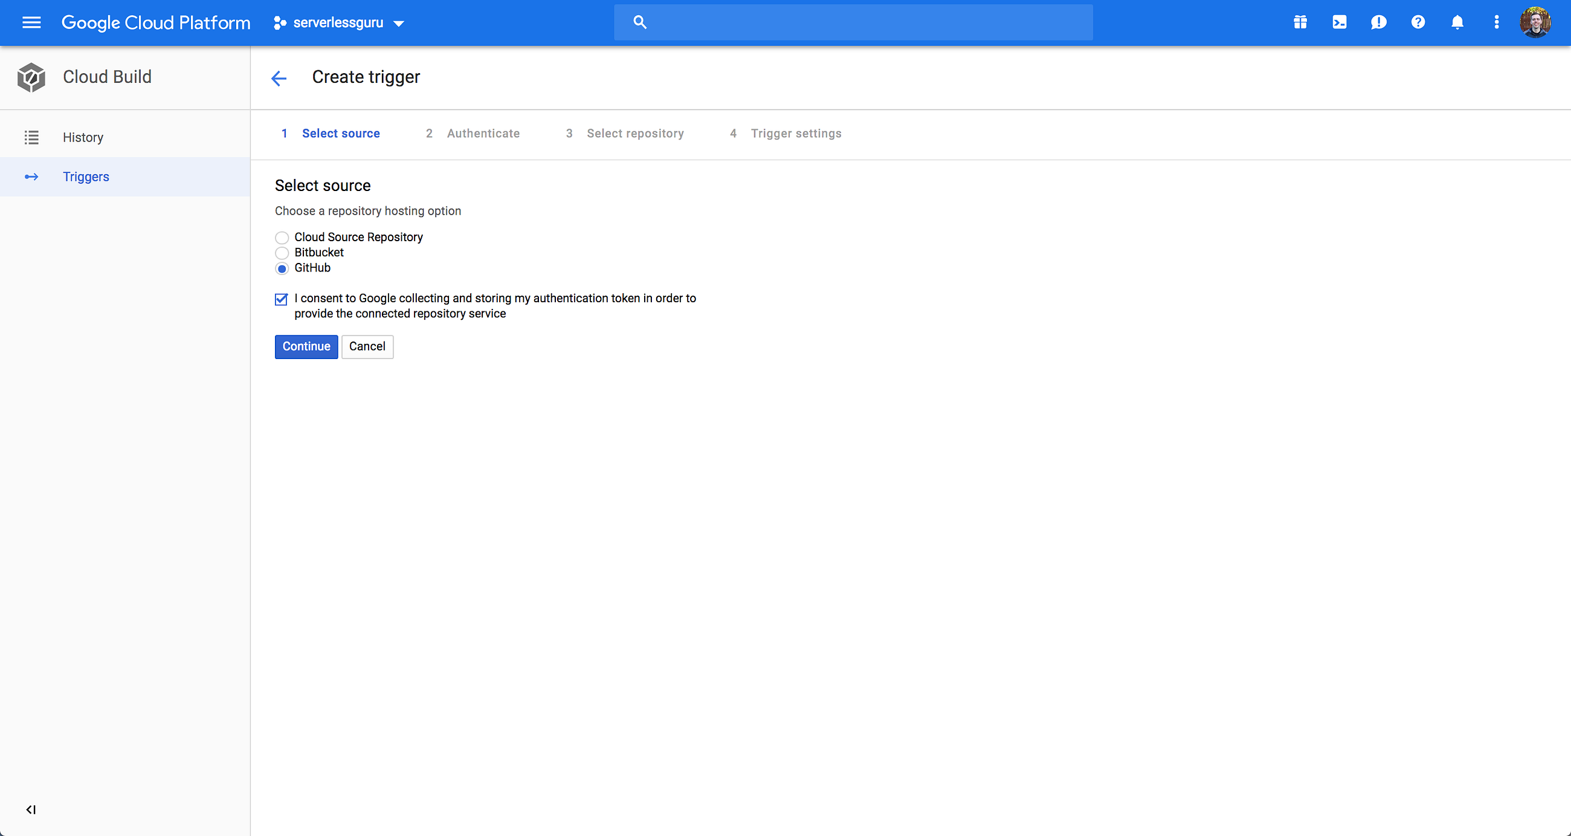This screenshot has height=836, width=1571.
Task: Show notifications bell
Action: (x=1457, y=22)
